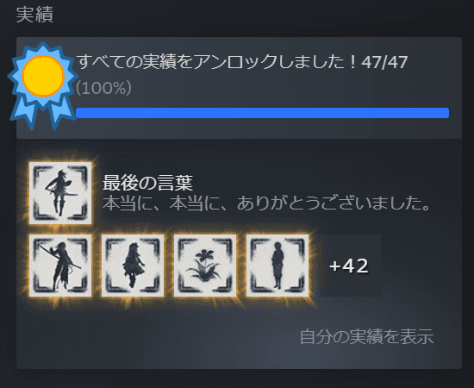Select the spear warrior silhouette achievement icon
This screenshot has width=474, height=388.
60,266
